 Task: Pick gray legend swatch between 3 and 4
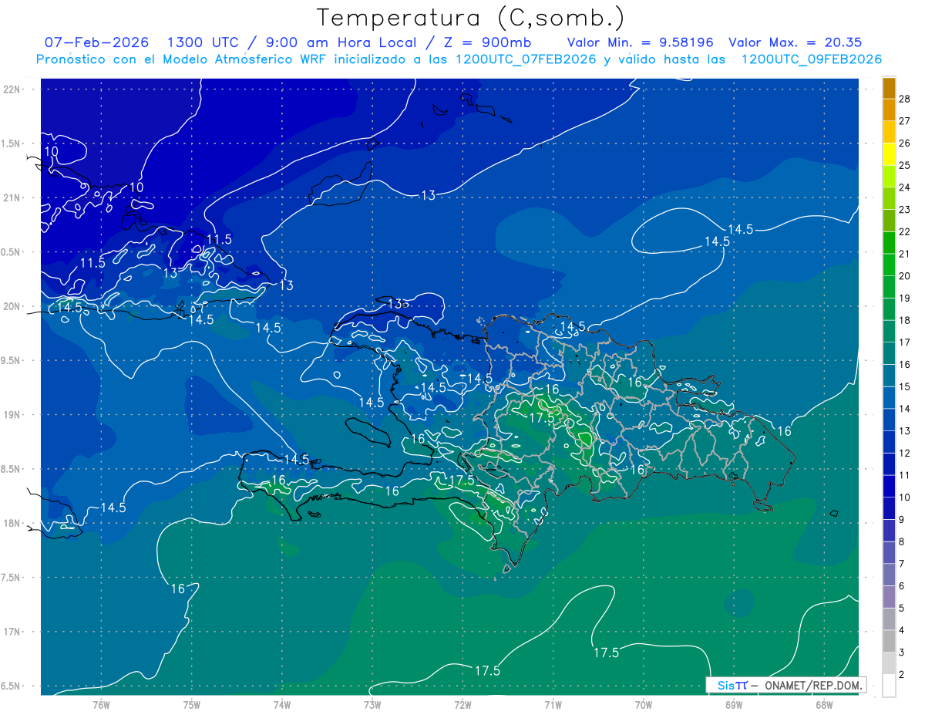pyautogui.click(x=889, y=641)
